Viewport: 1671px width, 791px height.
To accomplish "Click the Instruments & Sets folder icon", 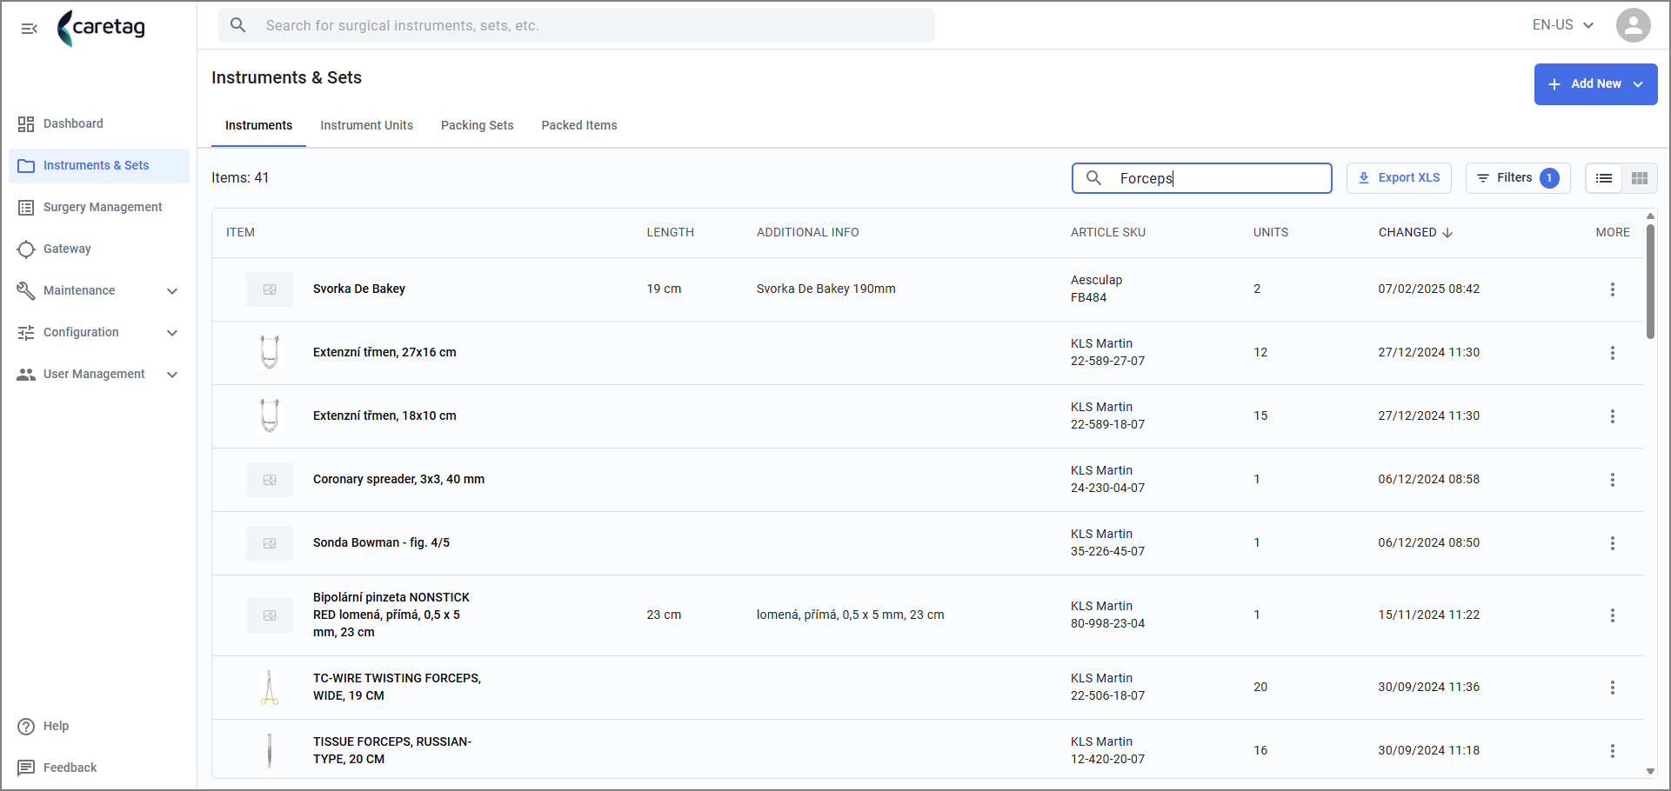I will tap(26, 166).
